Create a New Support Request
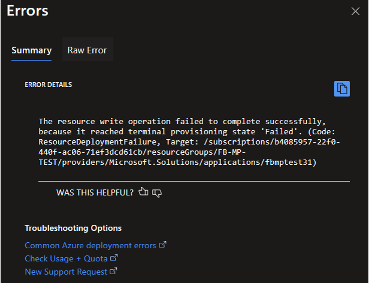Screen dimensions: 369x283 [66, 272]
